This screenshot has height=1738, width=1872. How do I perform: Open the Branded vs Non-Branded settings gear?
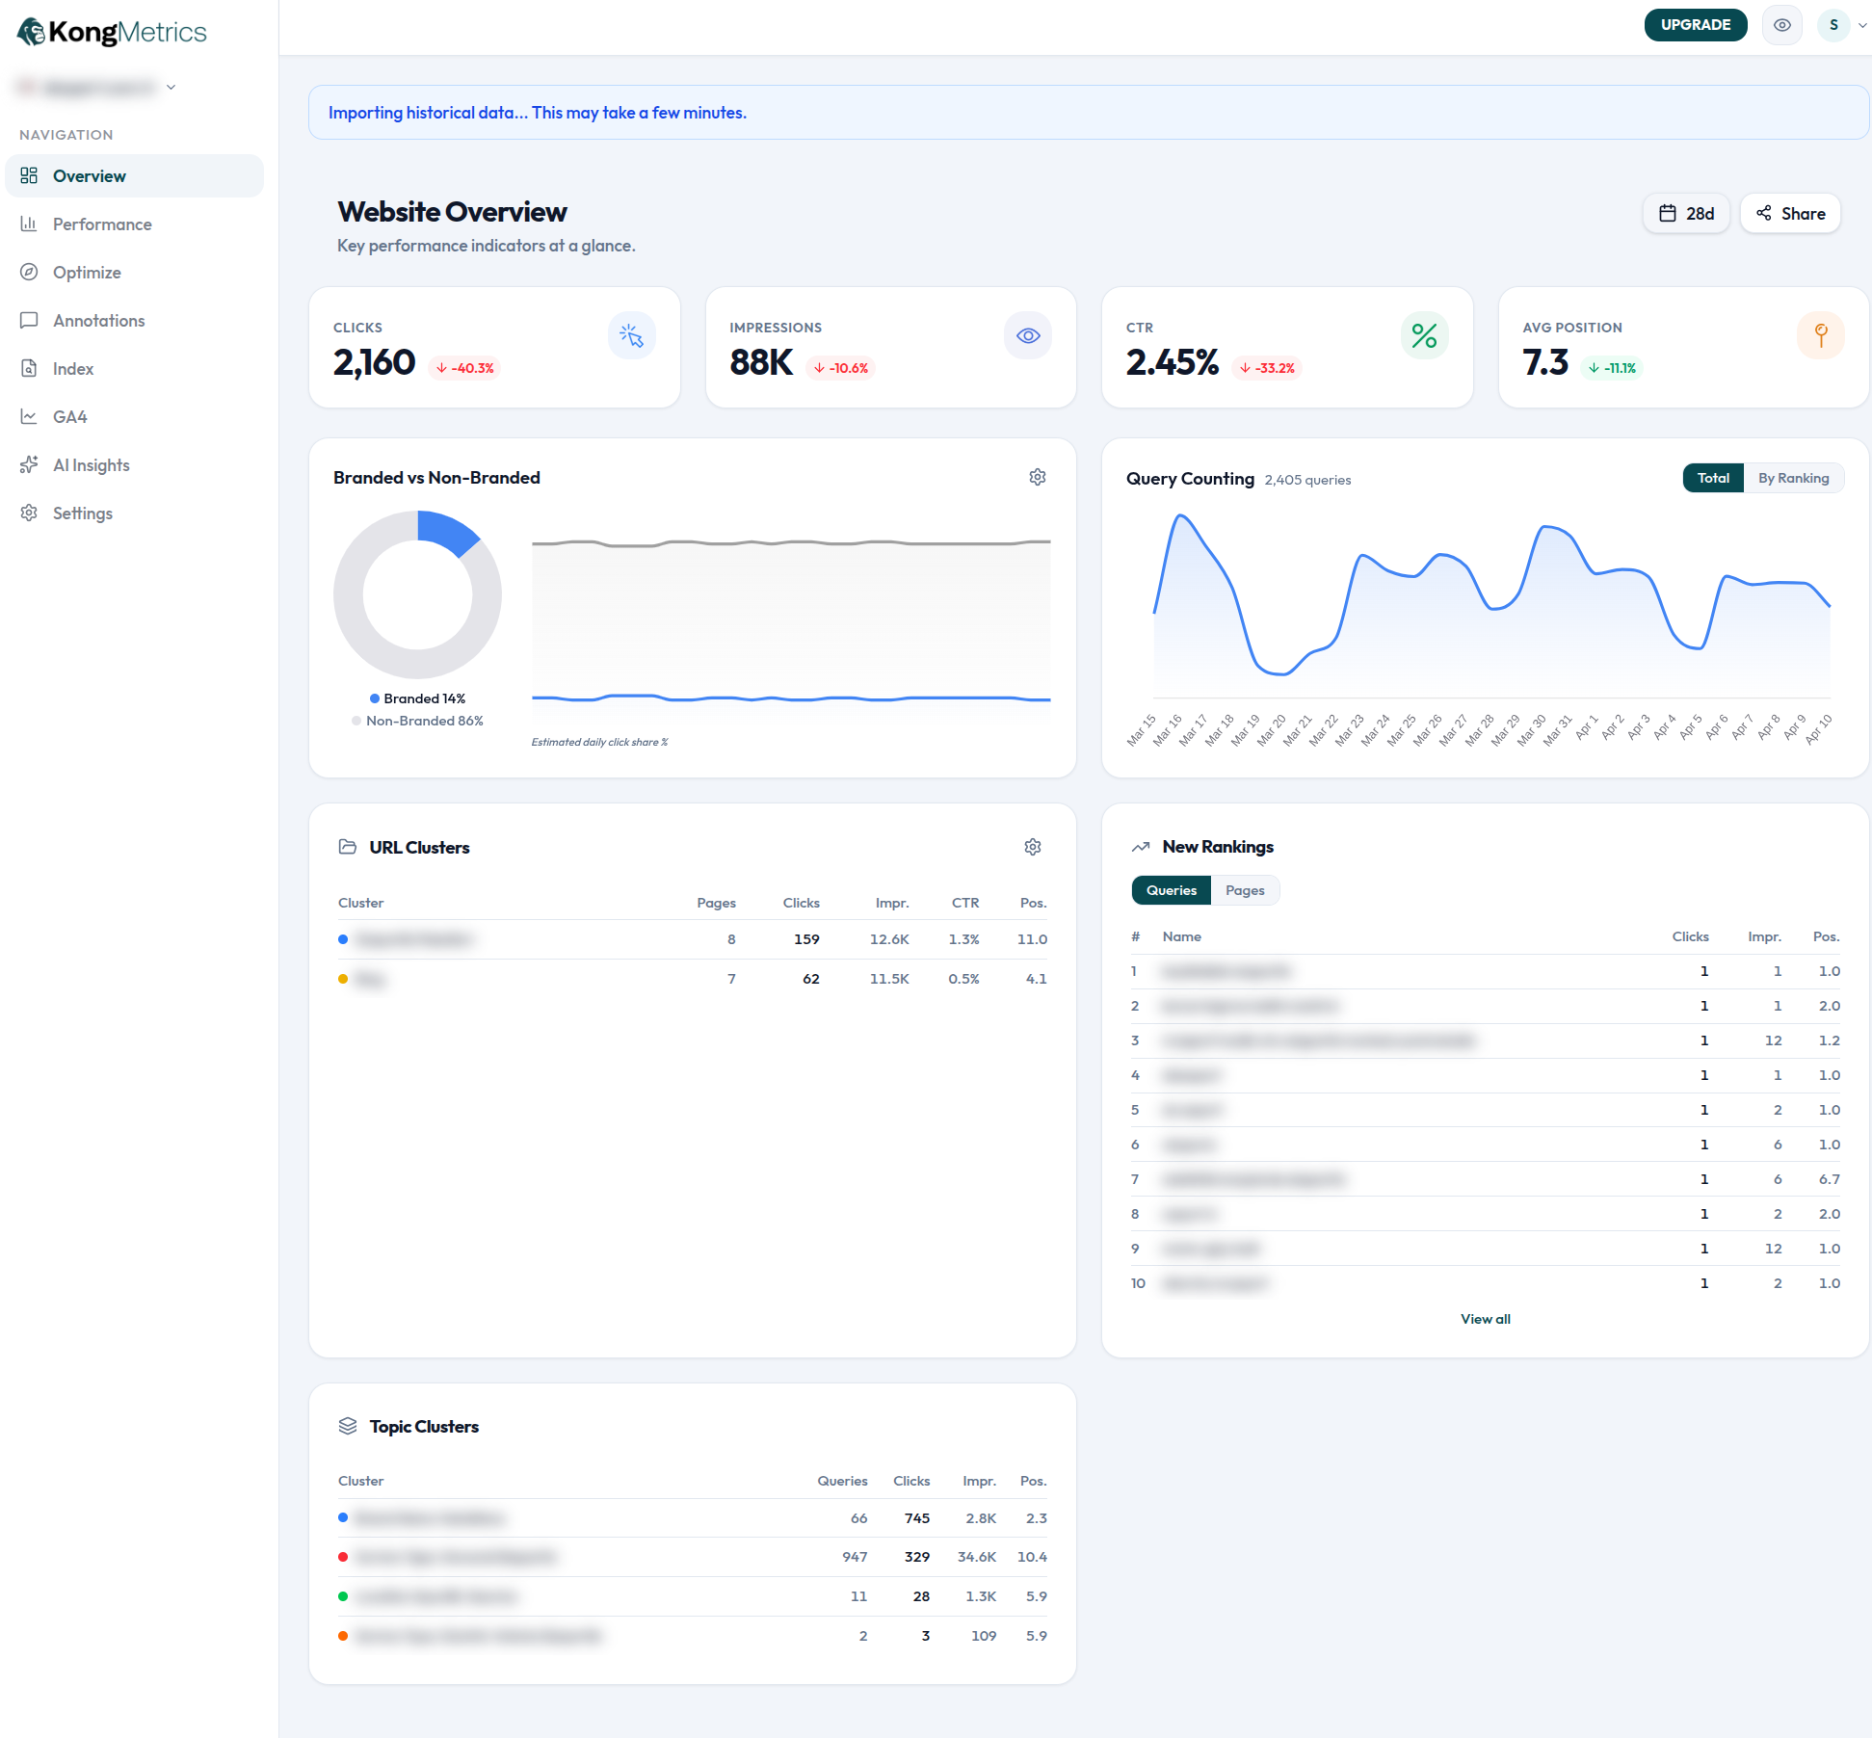[1038, 476]
